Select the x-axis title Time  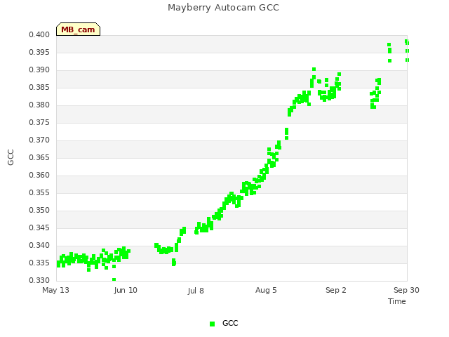coord(397,301)
